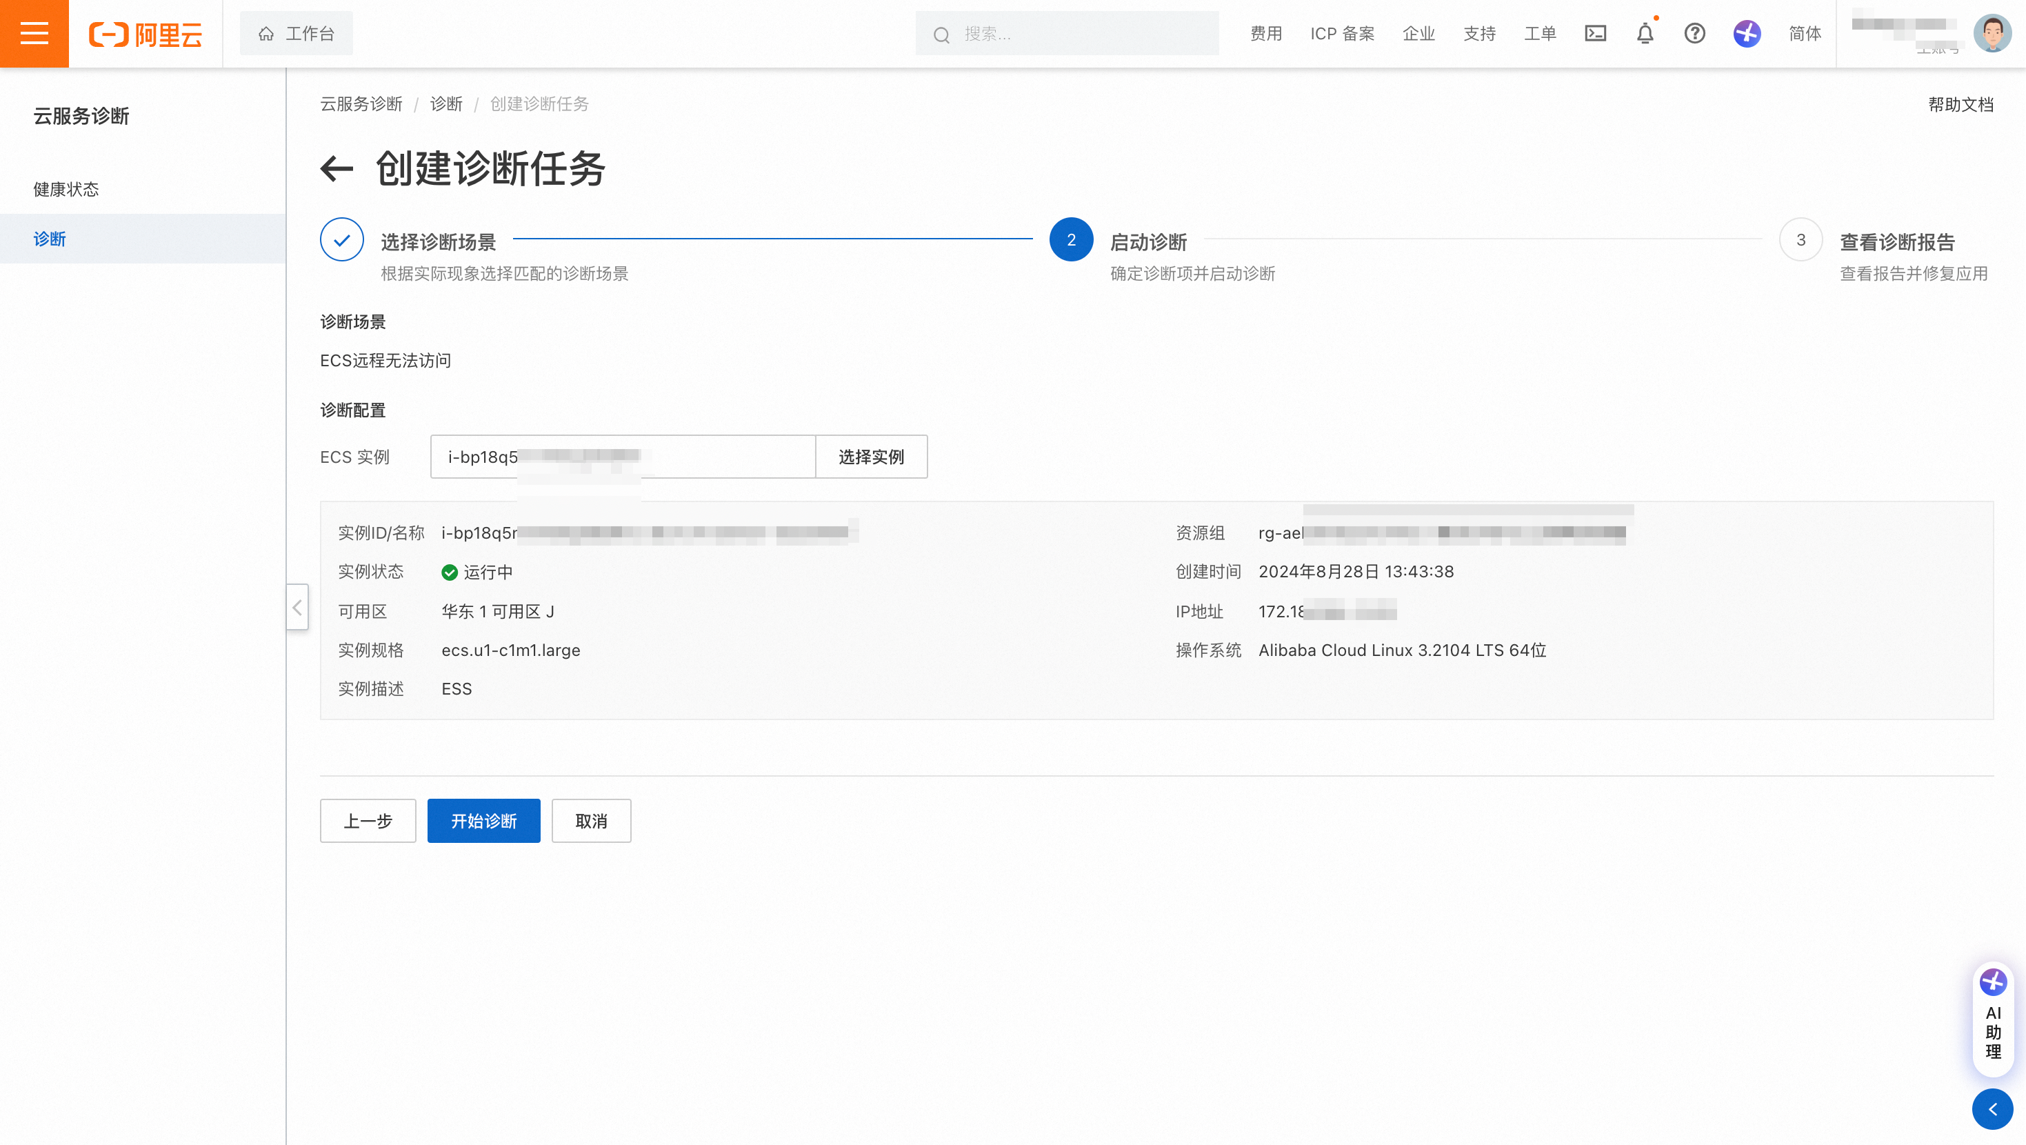The image size is (2026, 1145).
Task: Click the 开始诊断 button
Action: pos(483,821)
